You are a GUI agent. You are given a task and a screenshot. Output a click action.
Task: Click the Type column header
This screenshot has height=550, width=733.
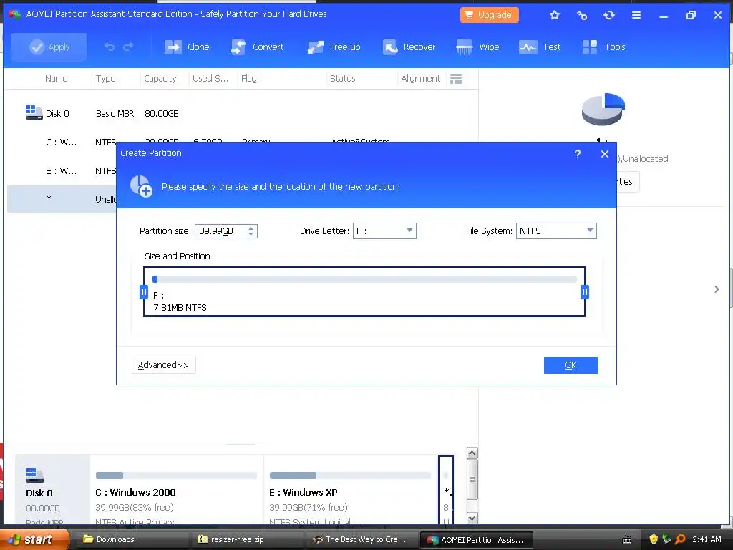pos(106,79)
